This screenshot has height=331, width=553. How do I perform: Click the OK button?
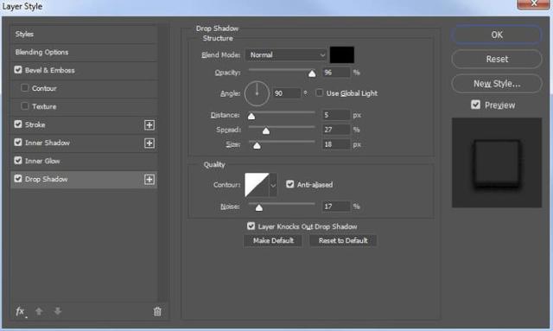(497, 35)
